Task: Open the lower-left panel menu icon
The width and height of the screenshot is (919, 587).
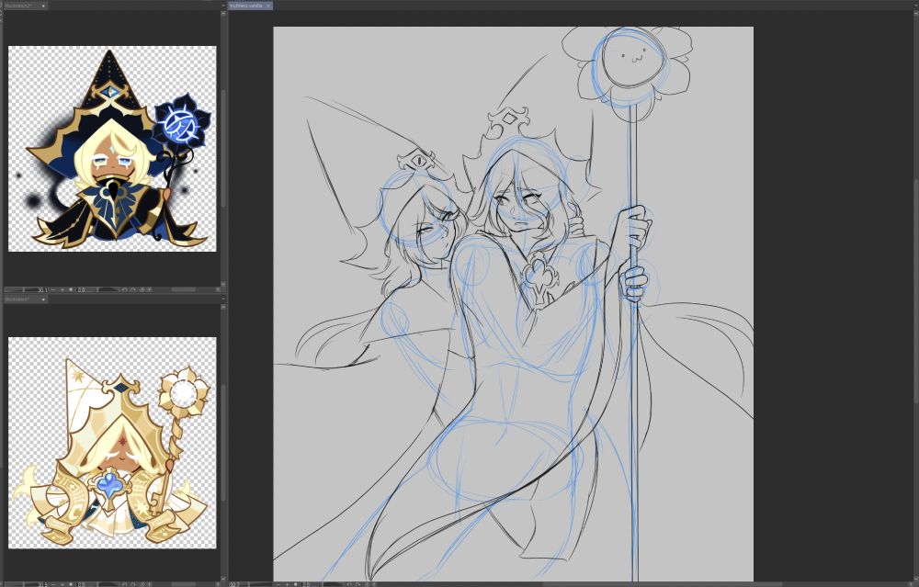Action: 222,299
